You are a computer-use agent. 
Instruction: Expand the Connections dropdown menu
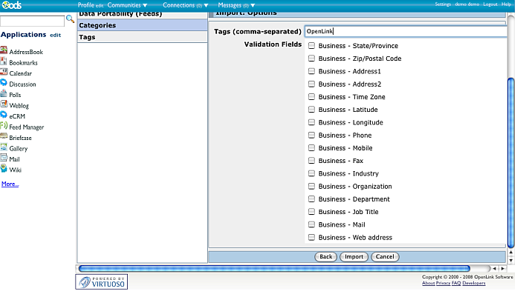pyautogui.click(x=186, y=5)
